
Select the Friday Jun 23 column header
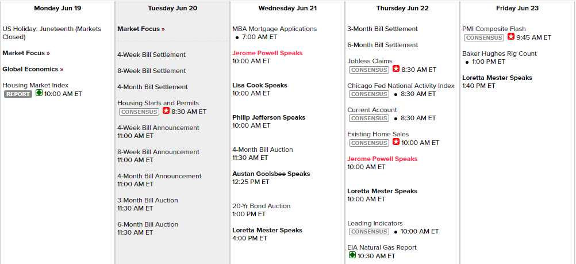[x=517, y=8]
